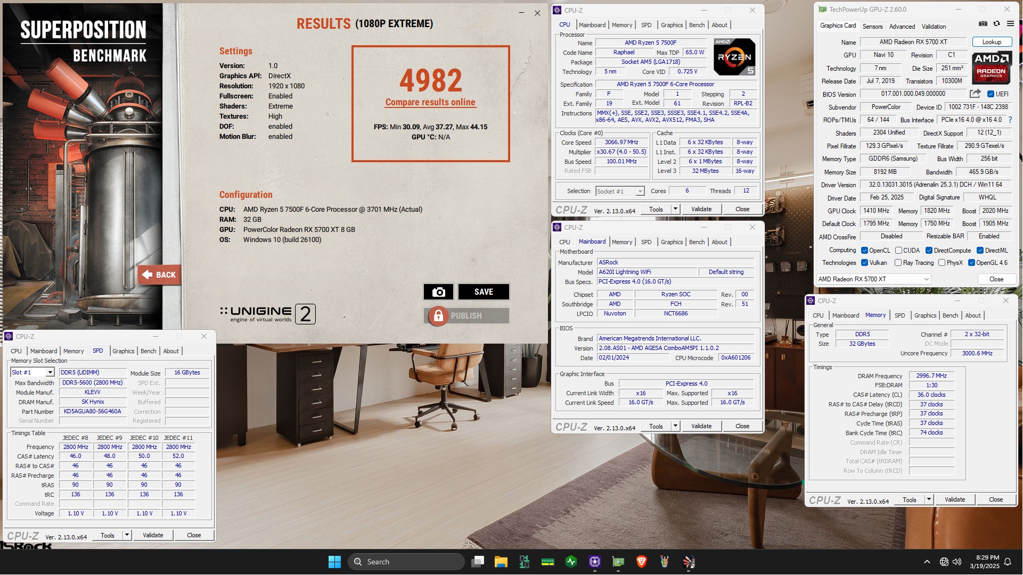Toggle the PhysX checkbox in GPU-Z
The width and height of the screenshot is (1023, 575).
point(942,263)
